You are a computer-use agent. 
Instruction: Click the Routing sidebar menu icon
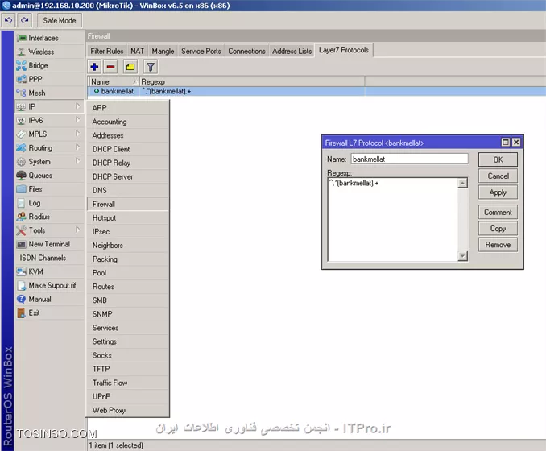pyautogui.click(x=21, y=148)
